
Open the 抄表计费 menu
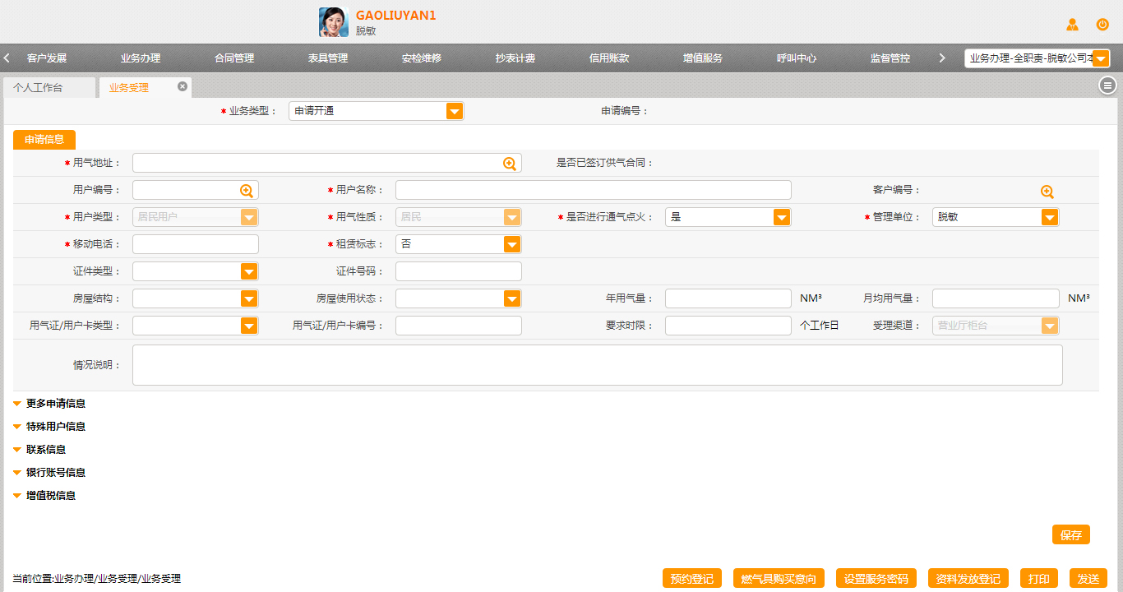tap(515, 58)
